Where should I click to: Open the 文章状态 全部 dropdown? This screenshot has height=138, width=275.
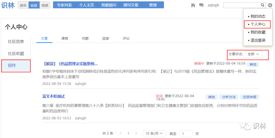[x=253, y=54]
